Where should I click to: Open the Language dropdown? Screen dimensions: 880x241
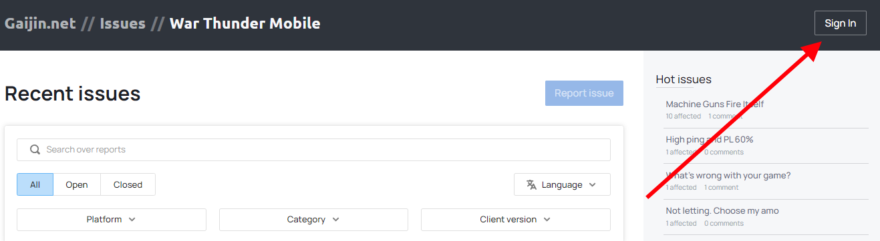coord(562,184)
